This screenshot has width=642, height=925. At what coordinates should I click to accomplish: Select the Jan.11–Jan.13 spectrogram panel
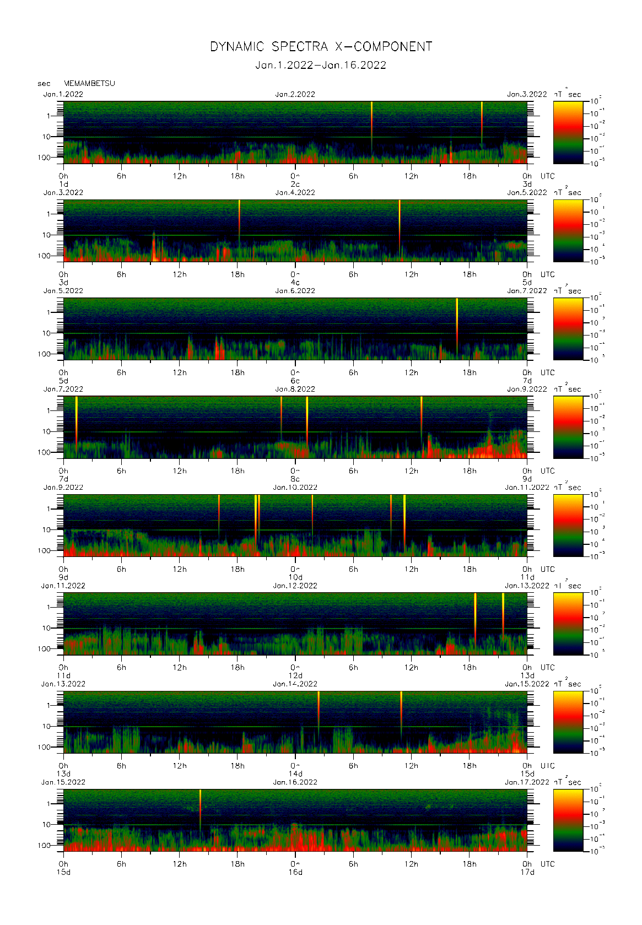[x=295, y=624]
